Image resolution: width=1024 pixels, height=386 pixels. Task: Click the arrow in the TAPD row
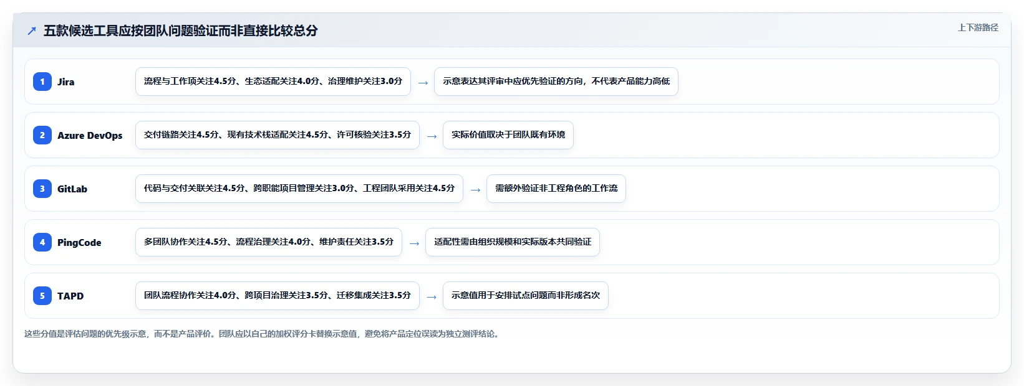432,296
